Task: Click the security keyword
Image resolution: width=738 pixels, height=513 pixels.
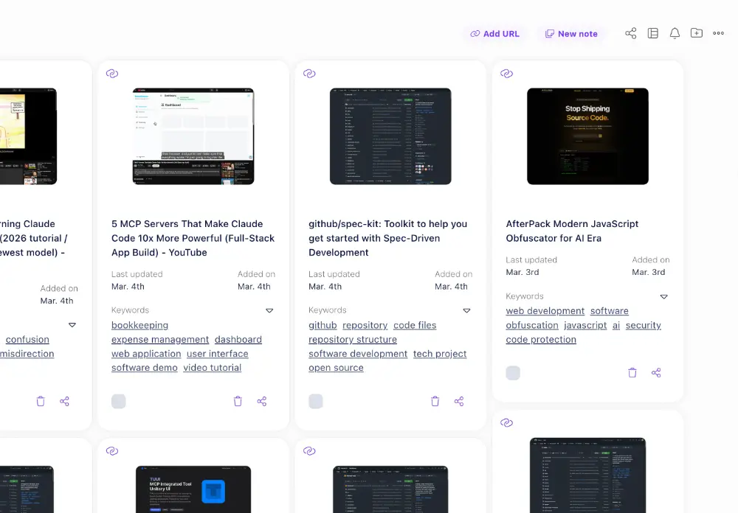Action: 644,325
